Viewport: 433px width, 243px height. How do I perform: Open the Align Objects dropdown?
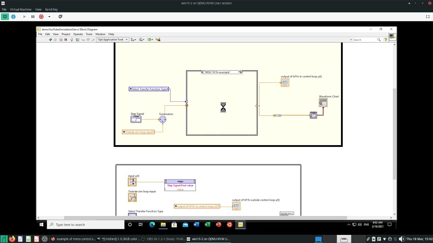point(133,39)
